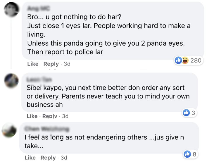
Task: Open the reaction count 280
Action: 196,61
